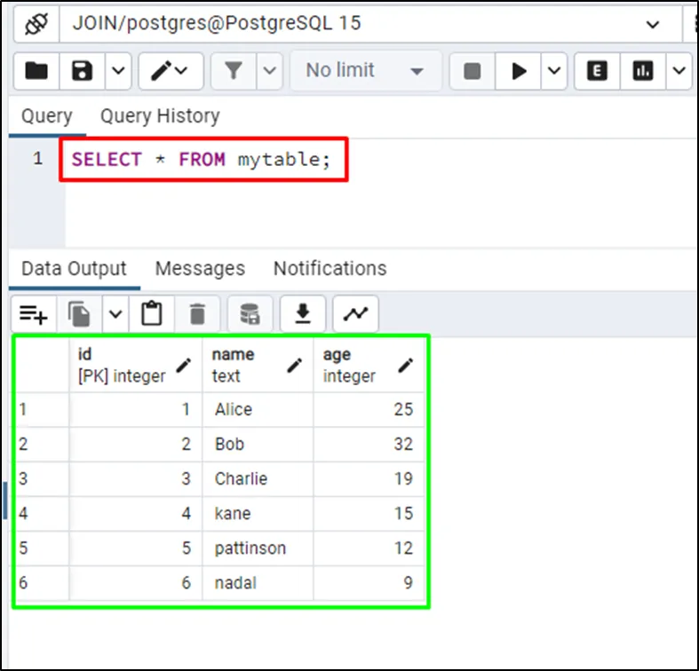Expand the Save File dropdown arrow
This screenshot has width=699, height=671.
pos(119,71)
